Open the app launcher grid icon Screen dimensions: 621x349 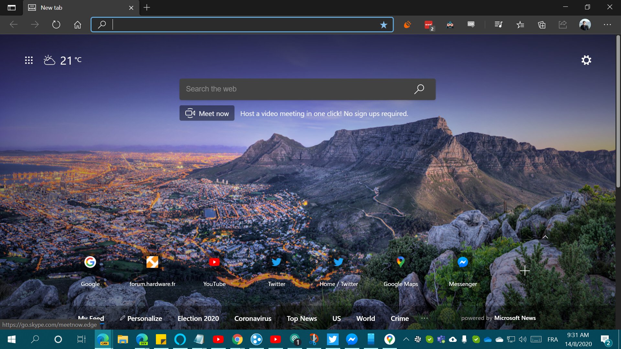(29, 60)
